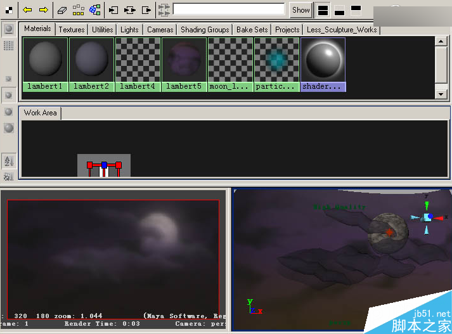Show input connections icon
Image resolution: width=452 pixels, height=334 pixels.
(x=113, y=10)
